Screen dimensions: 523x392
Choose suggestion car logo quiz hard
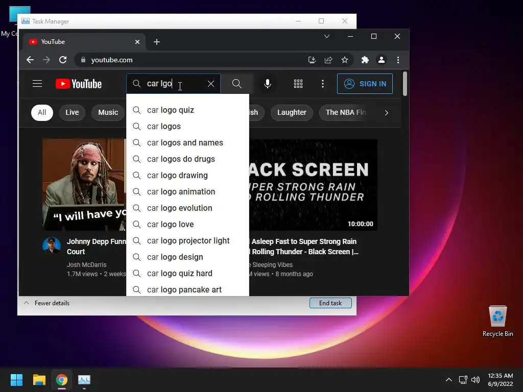pyautogui.click(x=187, y=274)
